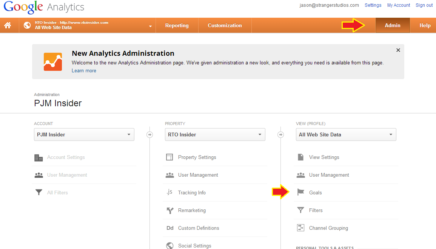Viewport: 436px width, 249px height.
Task: Open User Management under View
Action: tap(329, 175)
